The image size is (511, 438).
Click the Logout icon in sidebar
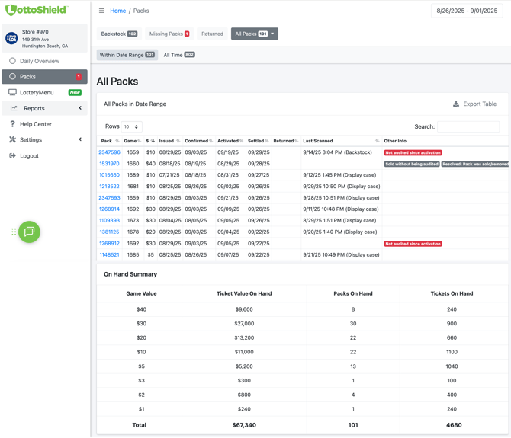click(12, 155)
